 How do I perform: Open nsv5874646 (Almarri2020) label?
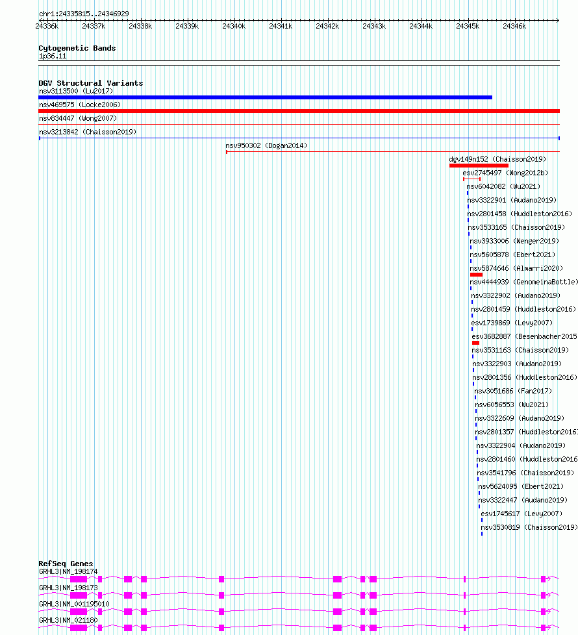(x=516, y=269)
